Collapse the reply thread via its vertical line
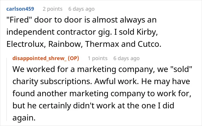This screenshot has width=202, height=126. [x=7, y=89]
